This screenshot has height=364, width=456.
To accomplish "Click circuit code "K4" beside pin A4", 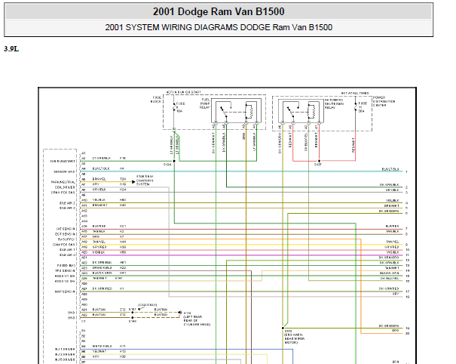I will click(x=122, y=168).
